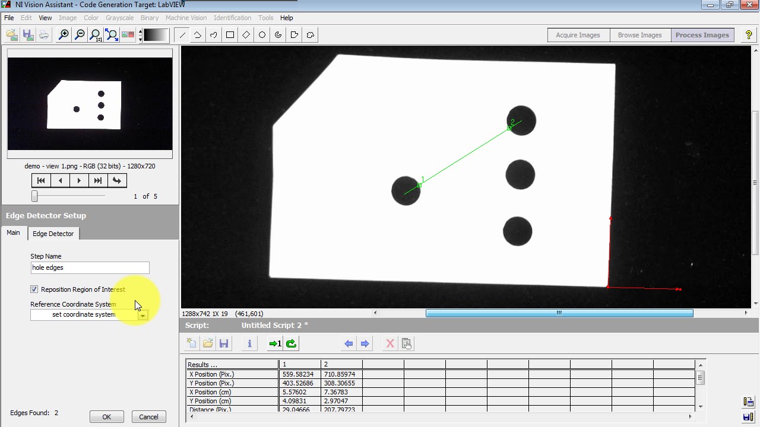This screenshot has width=760, height=427.
Task: Move to previous script step
Action: (x=349, y=343)
